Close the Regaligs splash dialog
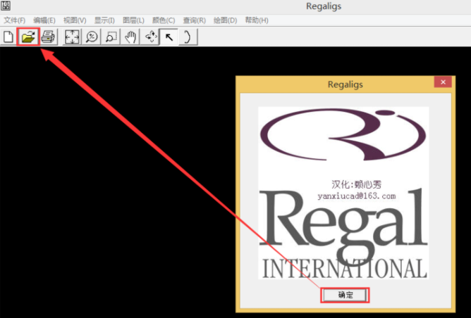The height and width of the screenshot is (318, 471). (443, 82)
